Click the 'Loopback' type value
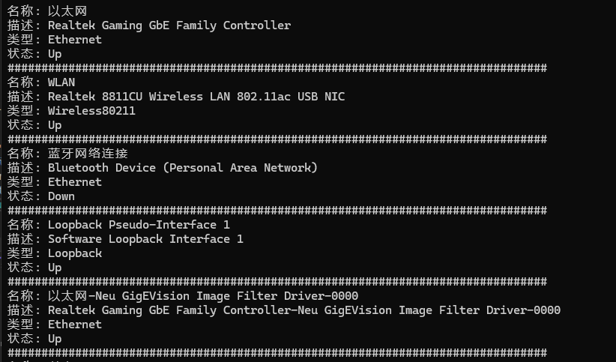 click(x=75, y=253)
